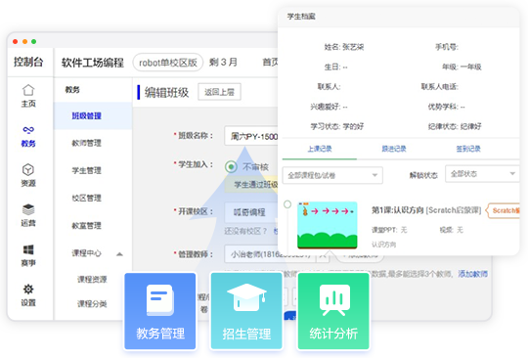Image resolution: width=528 pixels, height=358 pixels.
Task: Click the 班级名称 input field
Action: click(251, 136)
